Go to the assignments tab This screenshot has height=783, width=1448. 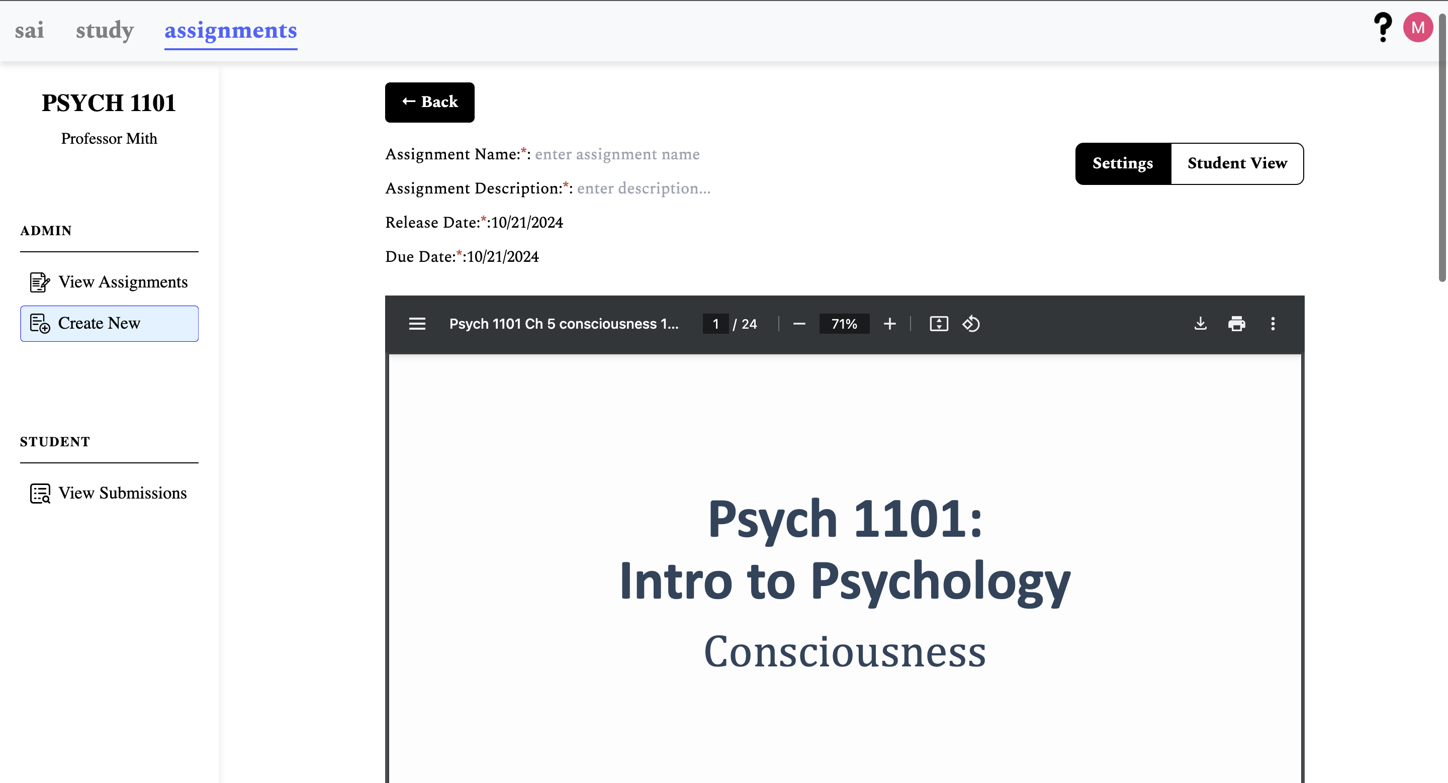pyautogui.click(x=230, y=30)
